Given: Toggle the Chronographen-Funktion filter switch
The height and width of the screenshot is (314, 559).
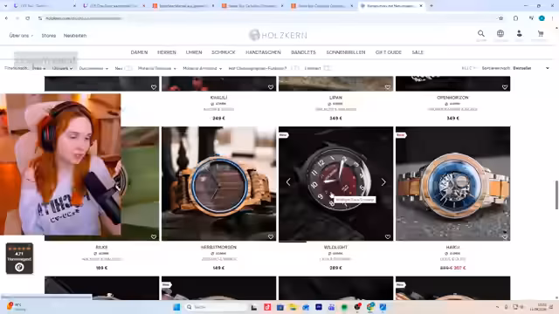Looking at the screenshot, I should pos(294,68).
